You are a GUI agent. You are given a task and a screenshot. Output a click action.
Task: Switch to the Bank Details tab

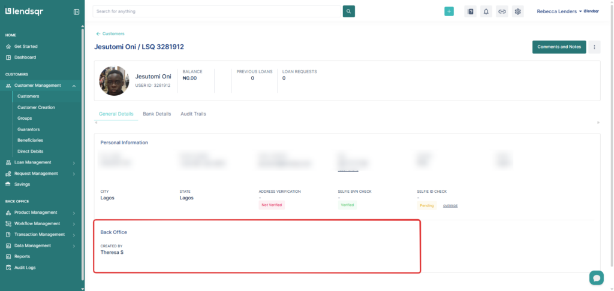tap(156, 114)
